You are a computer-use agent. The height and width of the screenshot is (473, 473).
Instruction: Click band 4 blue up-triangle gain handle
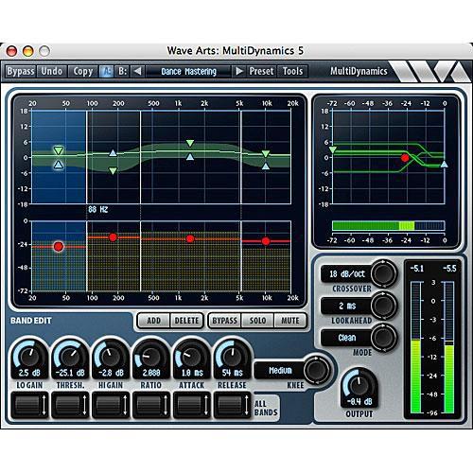click(266, 166)
